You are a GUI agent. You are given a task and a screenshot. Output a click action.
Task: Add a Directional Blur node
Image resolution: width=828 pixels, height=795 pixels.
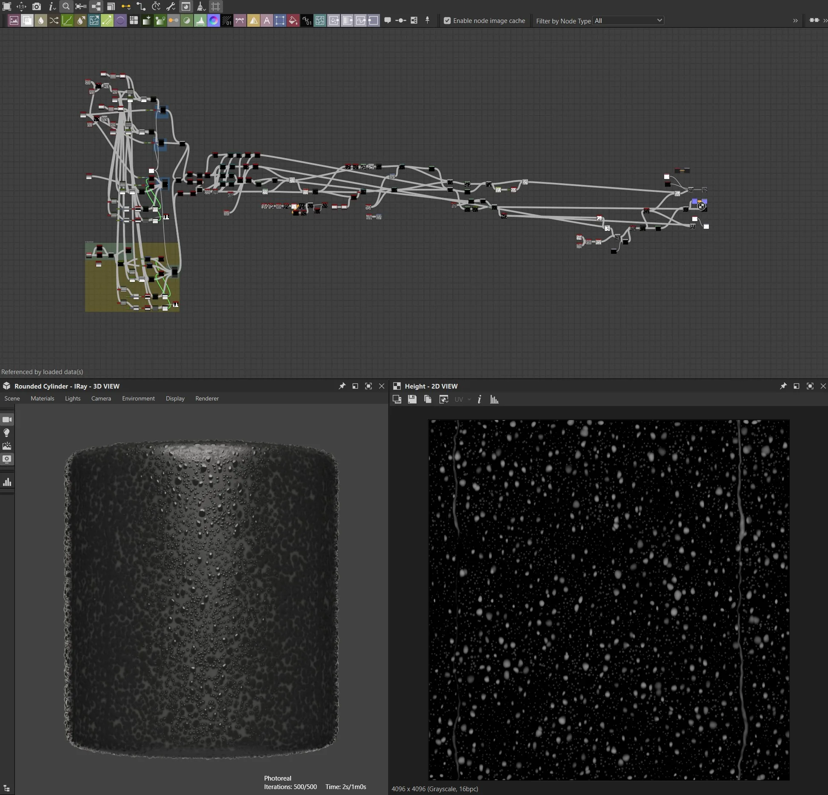point(80,20)
